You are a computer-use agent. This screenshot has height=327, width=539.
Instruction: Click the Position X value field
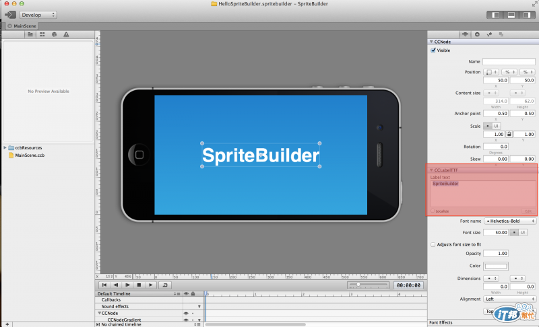click(496, 80)
